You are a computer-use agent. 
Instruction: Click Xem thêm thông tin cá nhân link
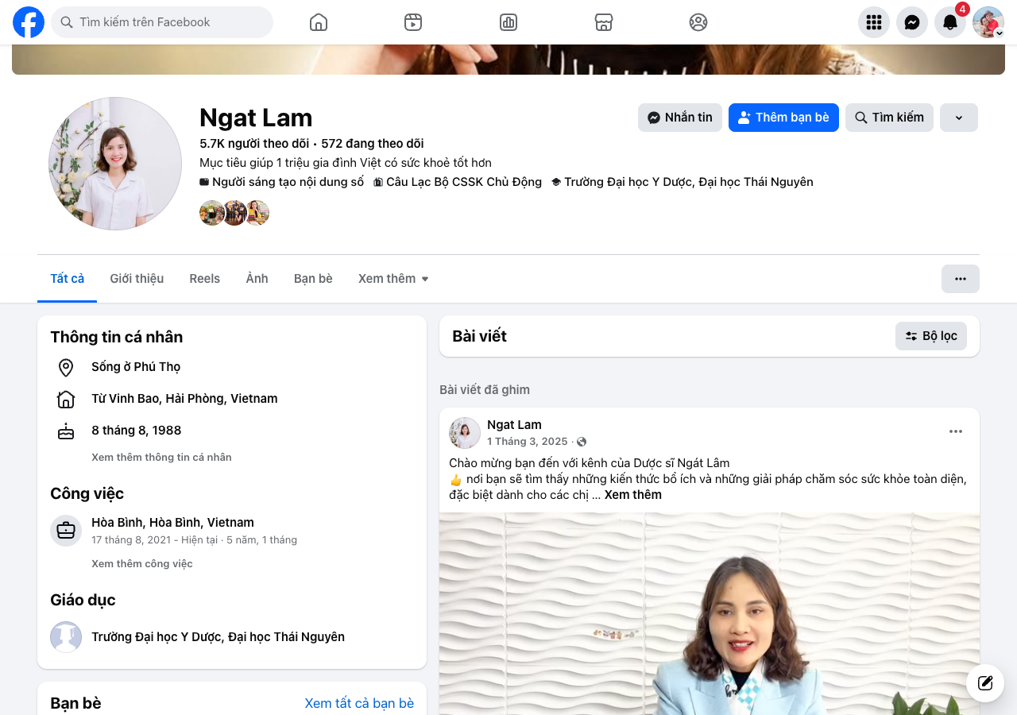pos(161,458)
